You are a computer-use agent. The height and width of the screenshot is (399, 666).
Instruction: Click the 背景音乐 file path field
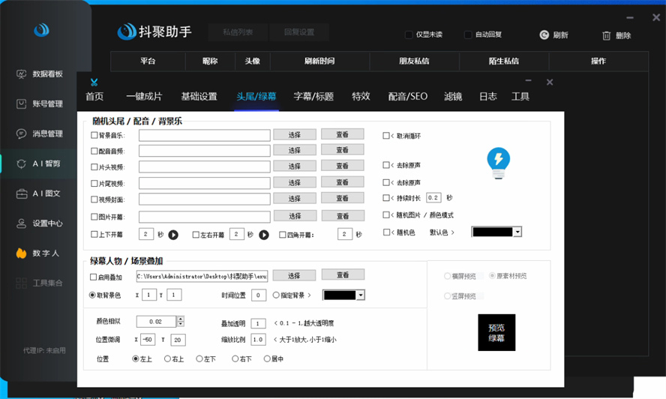pyautogui.click(x=204, y=135)
